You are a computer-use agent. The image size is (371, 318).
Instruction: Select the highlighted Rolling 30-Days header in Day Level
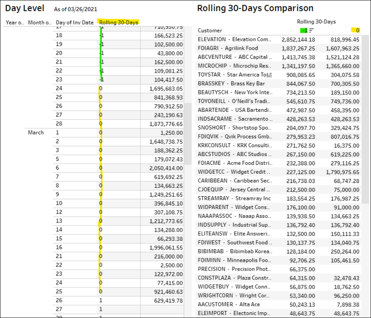[119, 23]
